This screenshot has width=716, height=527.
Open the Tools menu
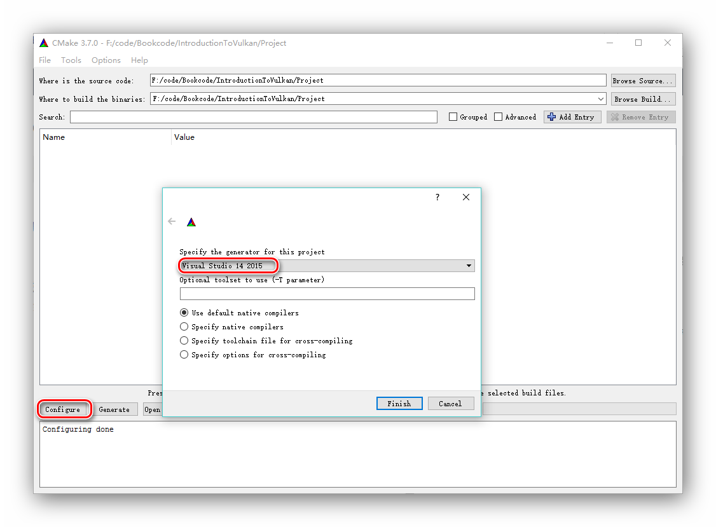(x=71, y=60)
